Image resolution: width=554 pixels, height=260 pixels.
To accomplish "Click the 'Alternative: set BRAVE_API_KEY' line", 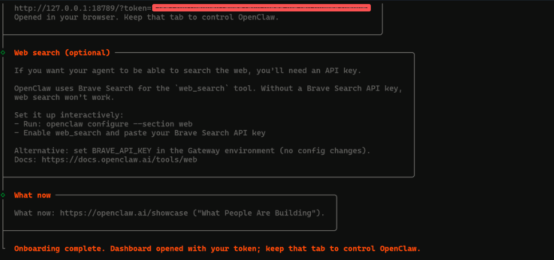I will click(x=192, y=151).
